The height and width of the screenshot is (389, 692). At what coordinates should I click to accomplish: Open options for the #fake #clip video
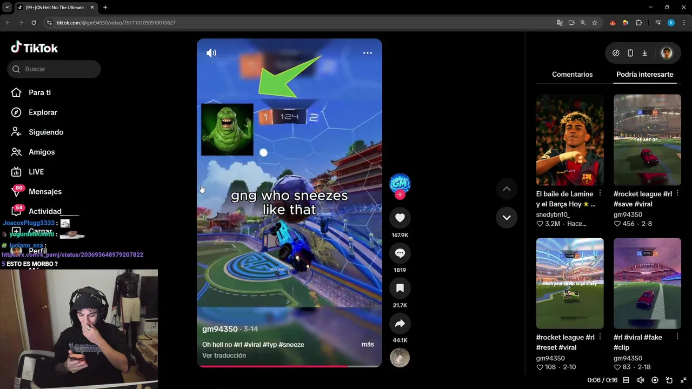coord(677,337)
